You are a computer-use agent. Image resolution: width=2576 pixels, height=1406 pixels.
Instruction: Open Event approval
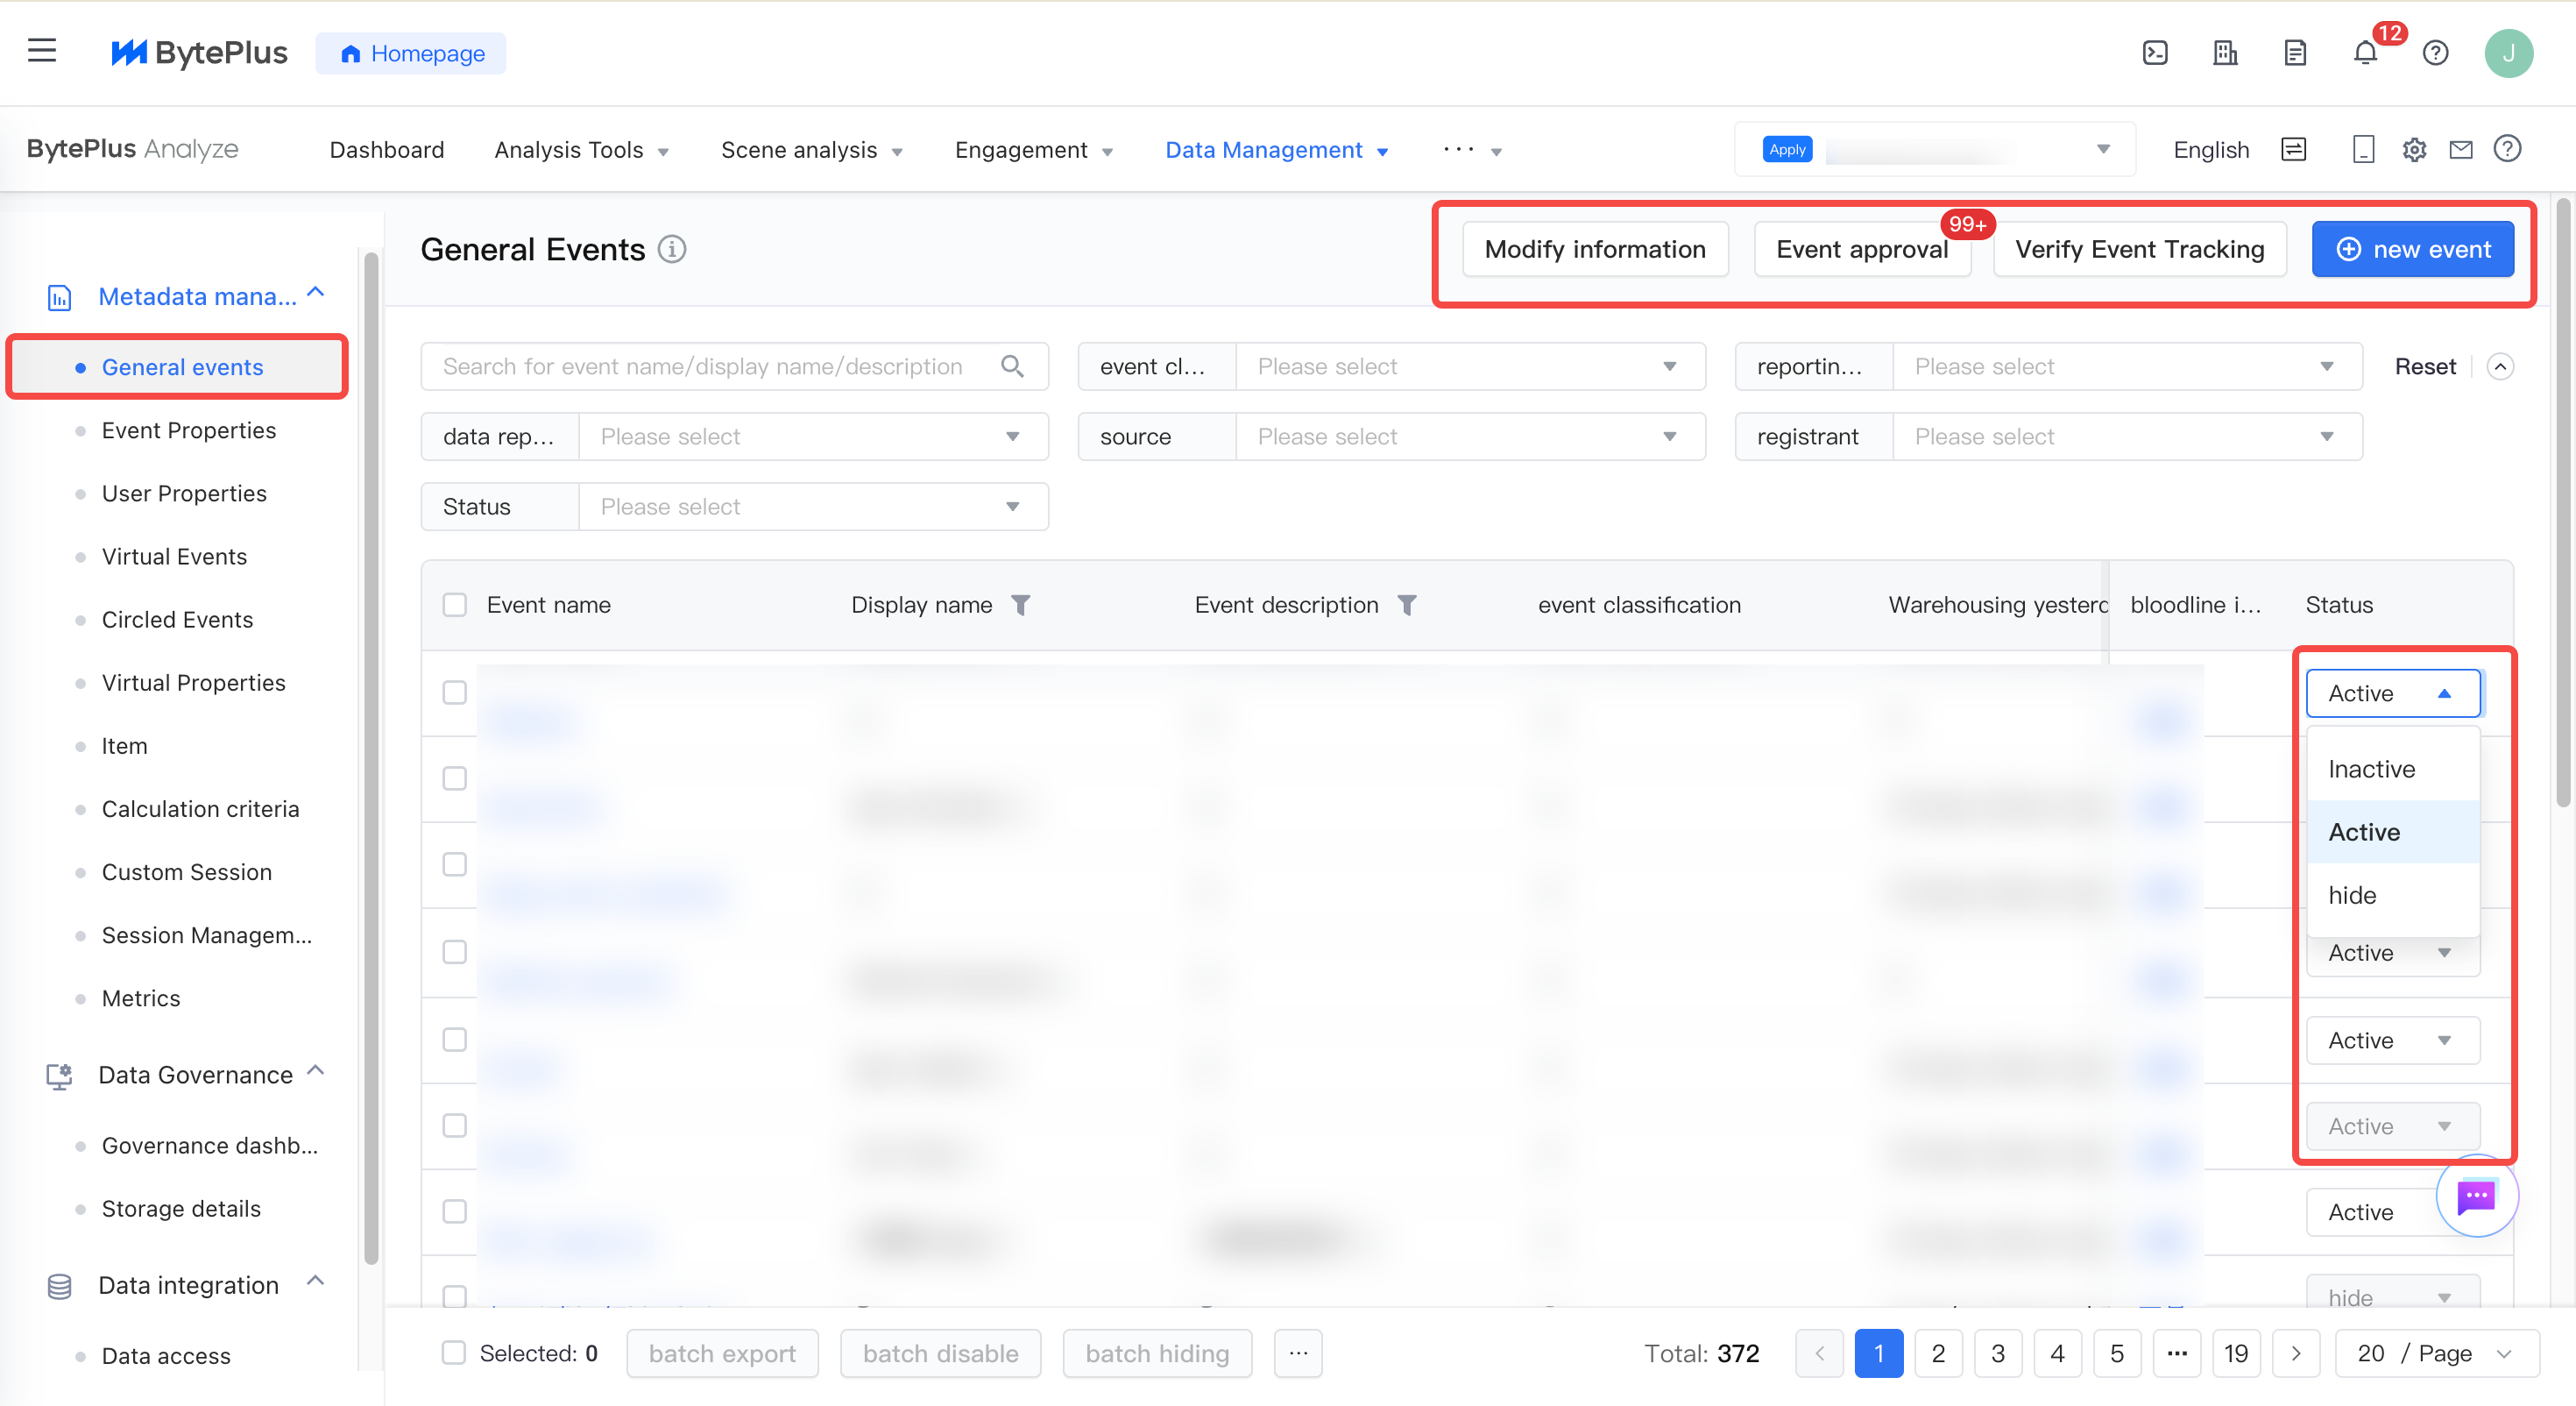coord(1862,249)
